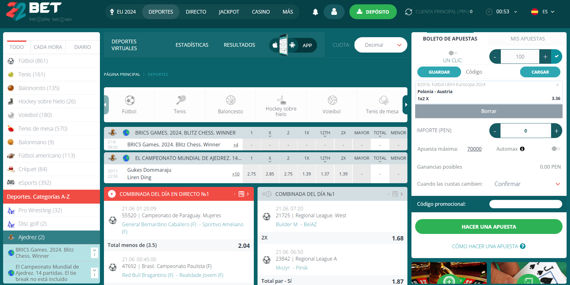This screenshot has height=285, width=570.
Task: Select the Tenis de mesa icon in carousel
Action: [384, 100]
